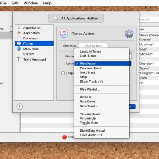Select Next Track action
The height and width of the screenshot is (159, 159).
102,72
